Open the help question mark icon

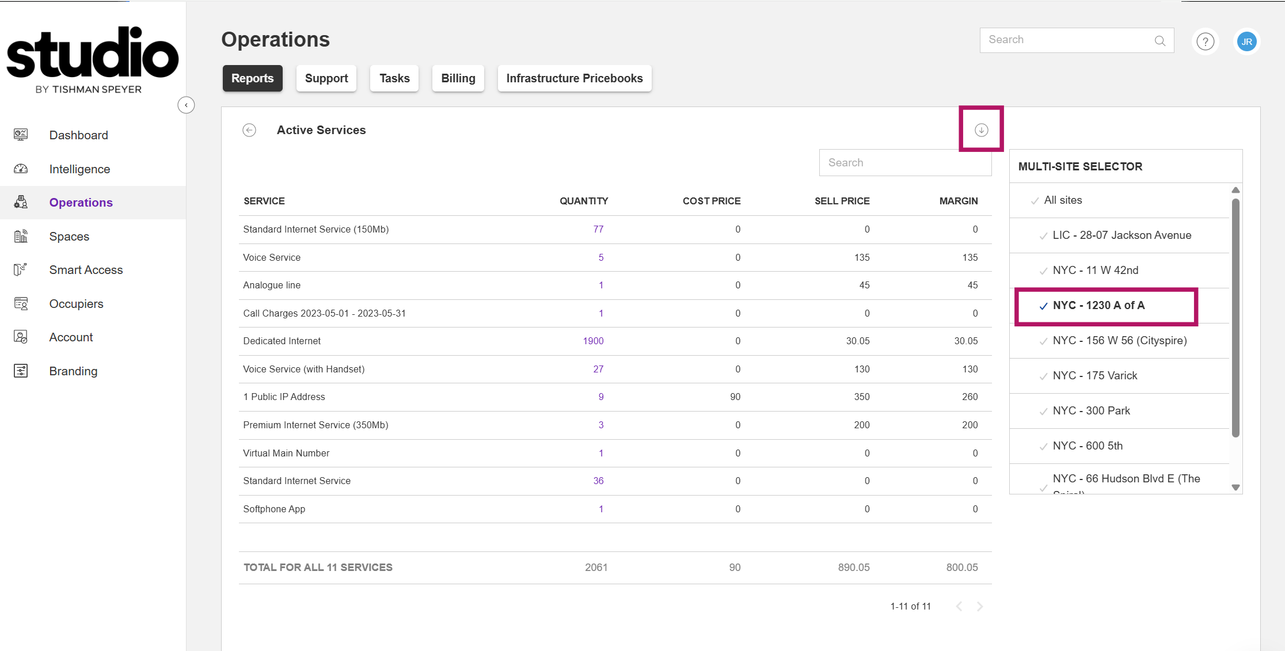pyautogui.click(x=1205, y=41)
